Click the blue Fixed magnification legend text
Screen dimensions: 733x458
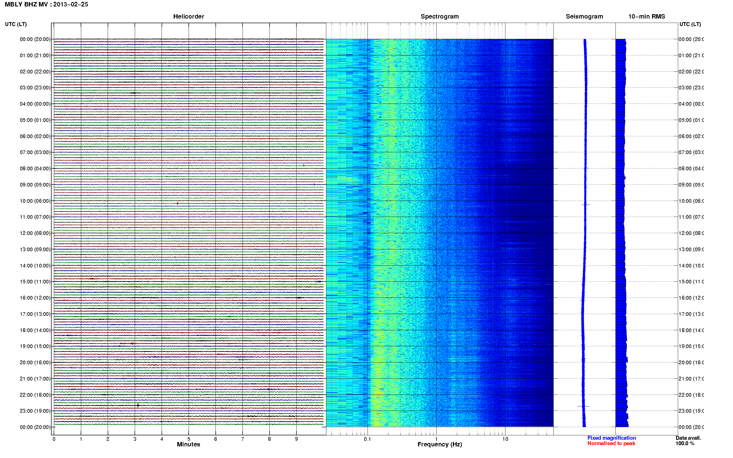click(x=612, y=438)
